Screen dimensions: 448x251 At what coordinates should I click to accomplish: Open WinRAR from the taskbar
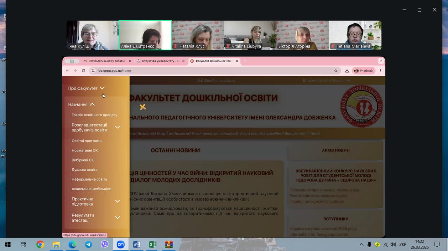click(169, 245)
